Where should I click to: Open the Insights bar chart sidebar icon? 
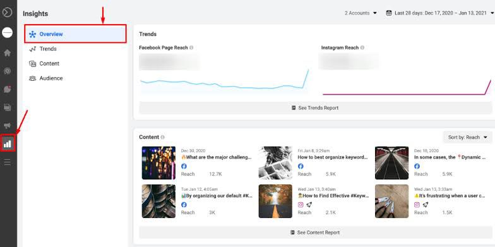coord(8,144)
